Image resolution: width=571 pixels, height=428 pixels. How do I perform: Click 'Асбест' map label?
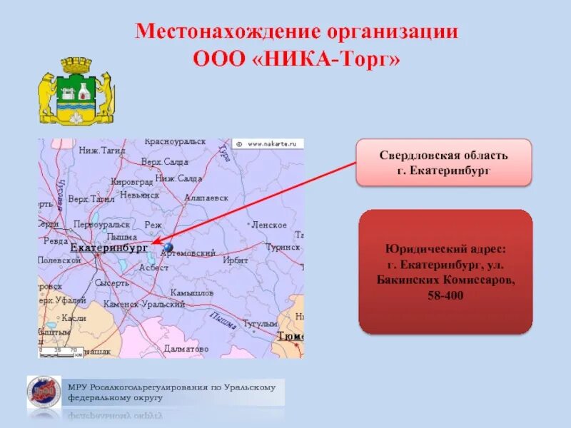153,268
